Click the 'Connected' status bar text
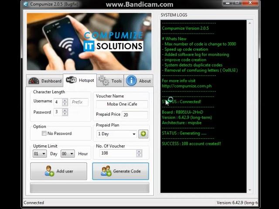This screenshot has width=279, height=209. (x=34, y=202)
